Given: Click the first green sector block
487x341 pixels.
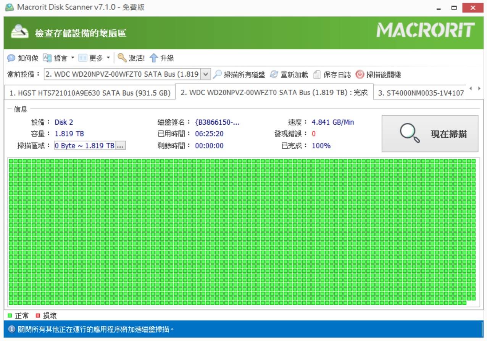Looking at the screenshot, I should pos(11,161).
